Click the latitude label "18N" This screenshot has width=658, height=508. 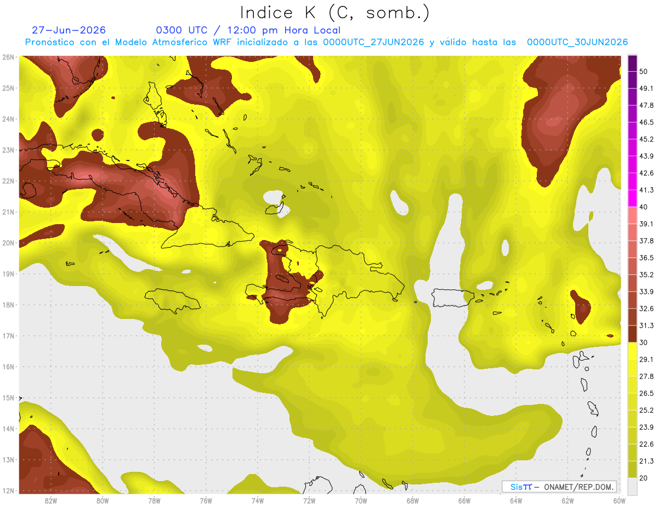click(8, 305)
